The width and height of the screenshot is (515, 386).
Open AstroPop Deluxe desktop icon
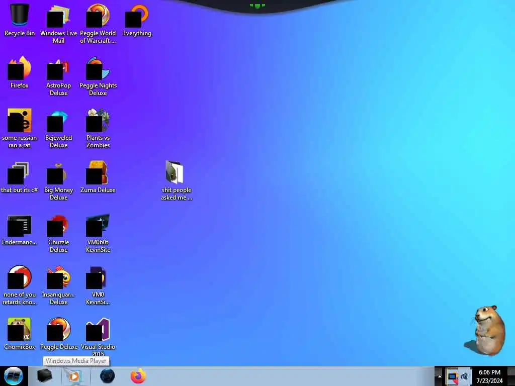pyautogui.click(x=58, y=76)
